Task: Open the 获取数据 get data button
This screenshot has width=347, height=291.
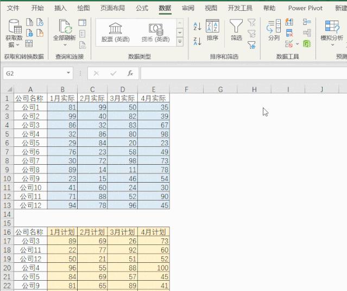Action: pyautogui.click(x=14, y=33)
